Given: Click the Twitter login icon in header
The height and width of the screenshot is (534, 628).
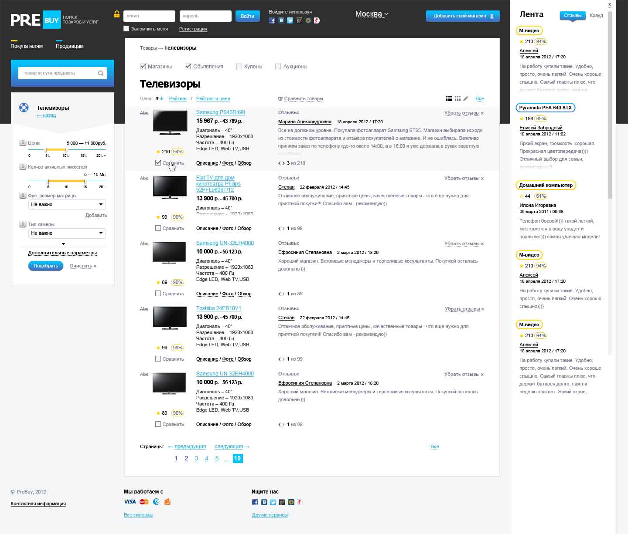Looking at the screenshot, I should [290, 20].
